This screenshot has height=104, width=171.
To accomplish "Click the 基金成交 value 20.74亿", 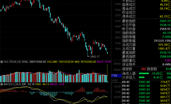I will point(165,9).
